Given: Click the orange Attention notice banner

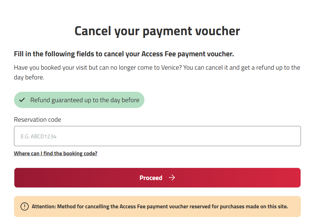Looking at the screenshot, I should point(157,206).
